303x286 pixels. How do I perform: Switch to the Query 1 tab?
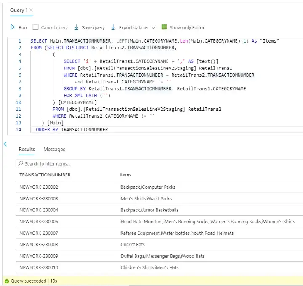point(19,10)
